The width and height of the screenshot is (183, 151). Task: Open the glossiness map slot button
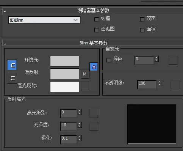coord(94,126)
